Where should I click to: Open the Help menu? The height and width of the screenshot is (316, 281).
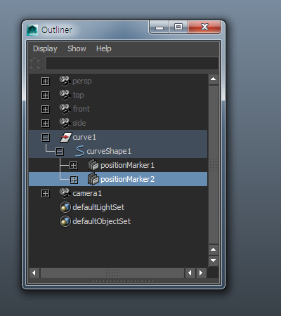(104, 48)
